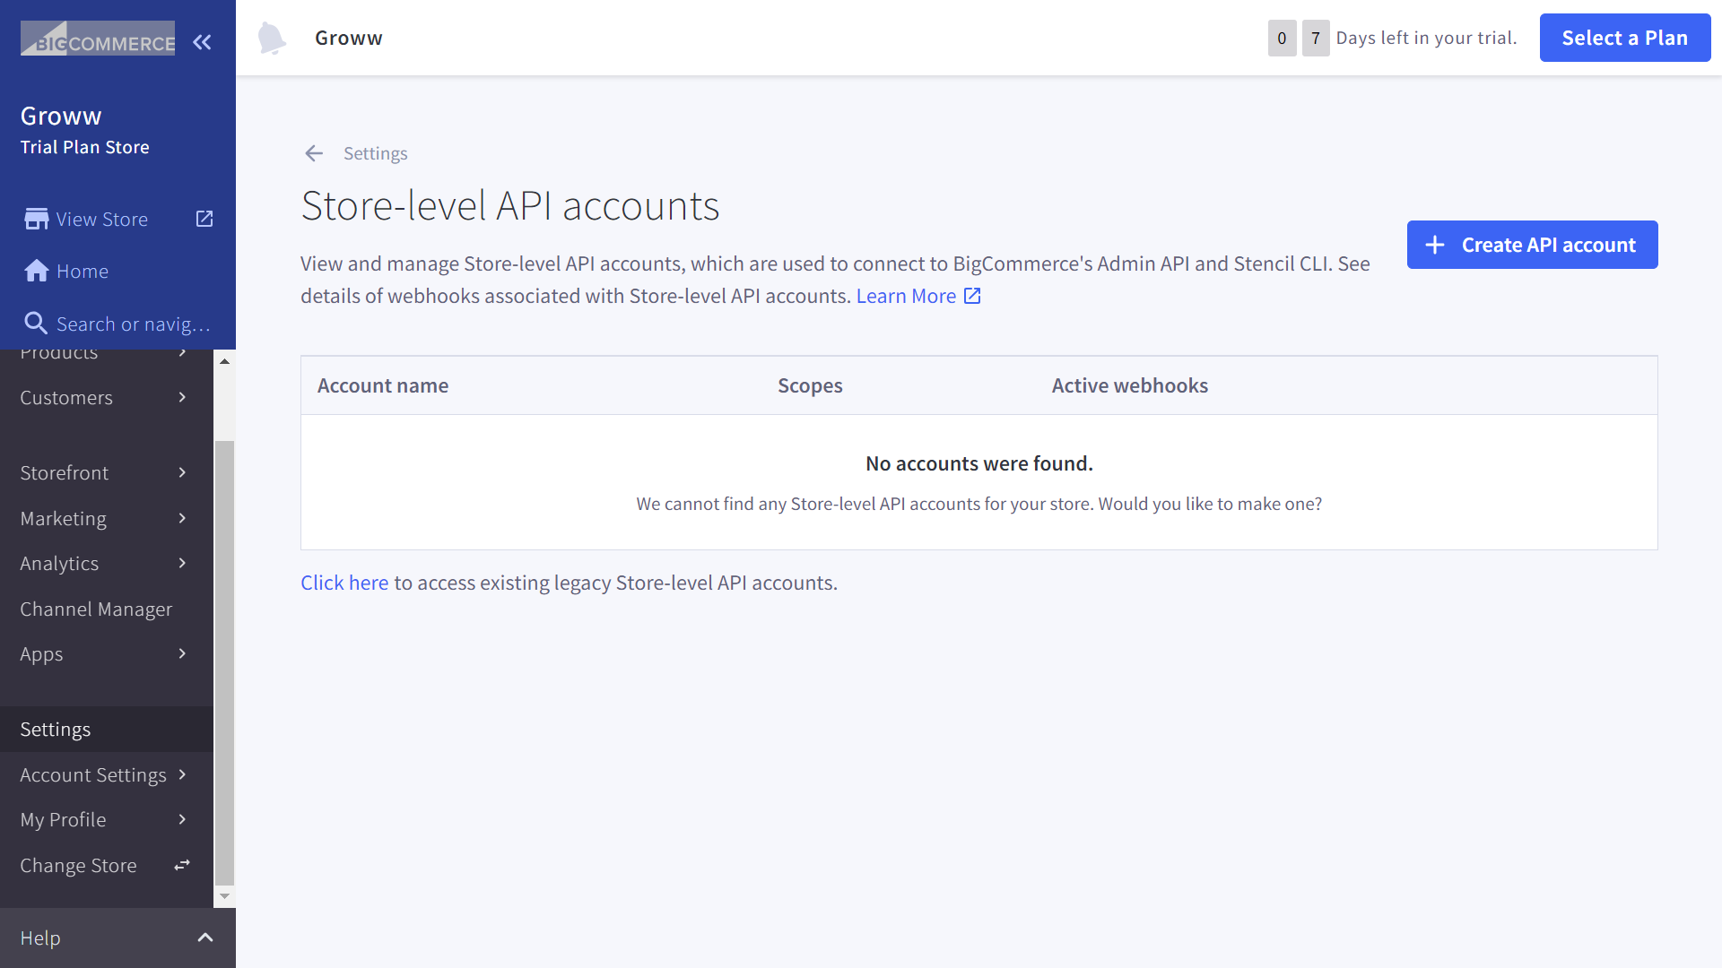Open store in new tab icon
1722x968 pixels.
[204, 219]
